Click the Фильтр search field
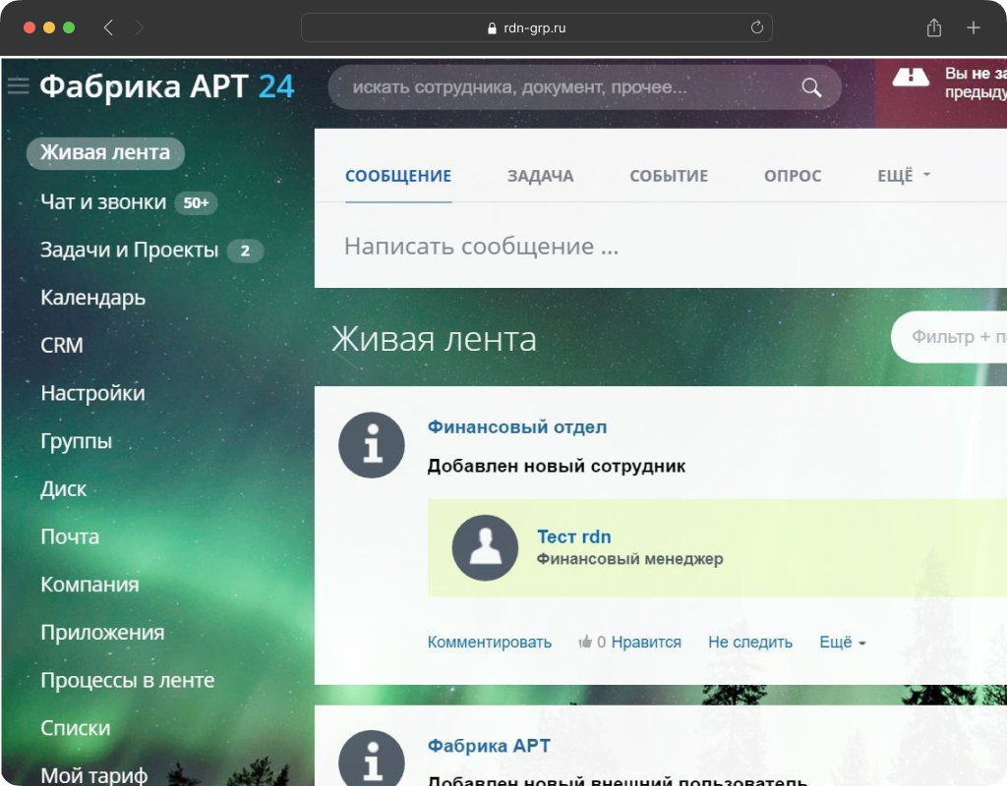The width and height of the screenshot is (1007, 786). 954,337
